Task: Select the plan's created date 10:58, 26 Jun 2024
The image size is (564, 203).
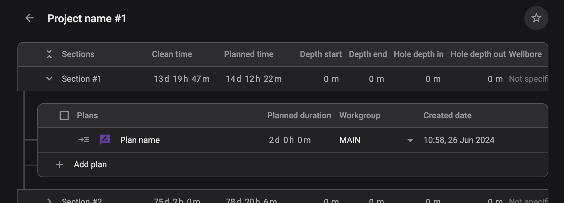Action: (459, 140)
